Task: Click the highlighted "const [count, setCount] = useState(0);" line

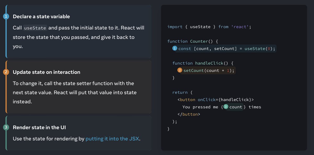Action: coord(227,49)
